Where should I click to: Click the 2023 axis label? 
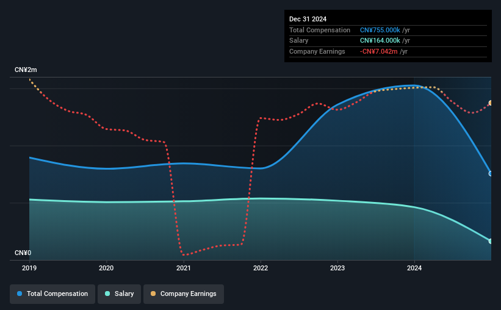pos(337,268)
